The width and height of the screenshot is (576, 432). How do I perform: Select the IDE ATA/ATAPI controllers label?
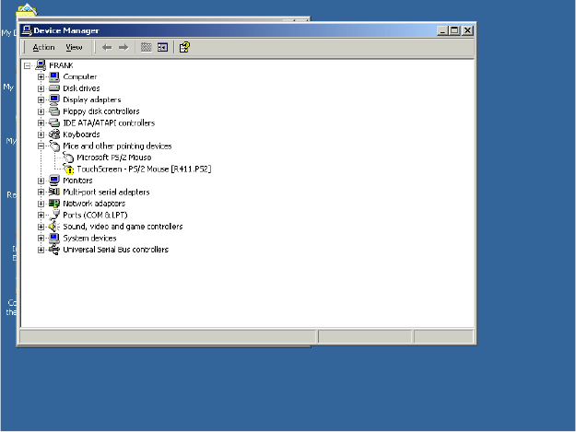(109, 123)
